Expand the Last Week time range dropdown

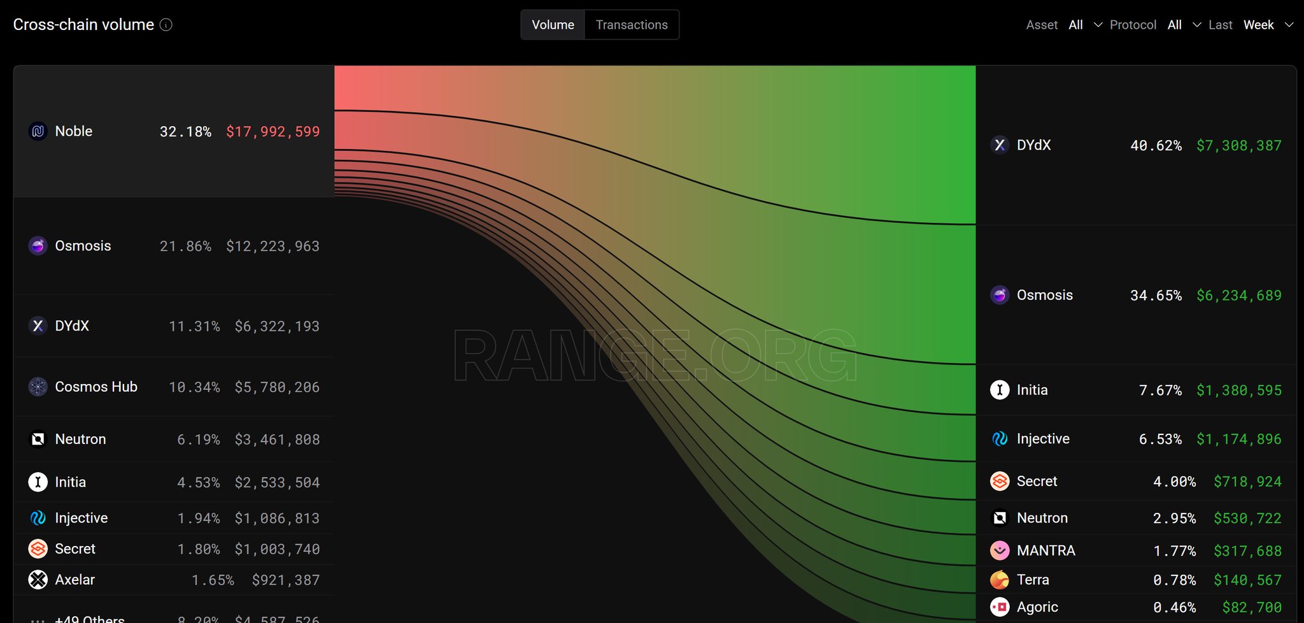point(1268,25)
